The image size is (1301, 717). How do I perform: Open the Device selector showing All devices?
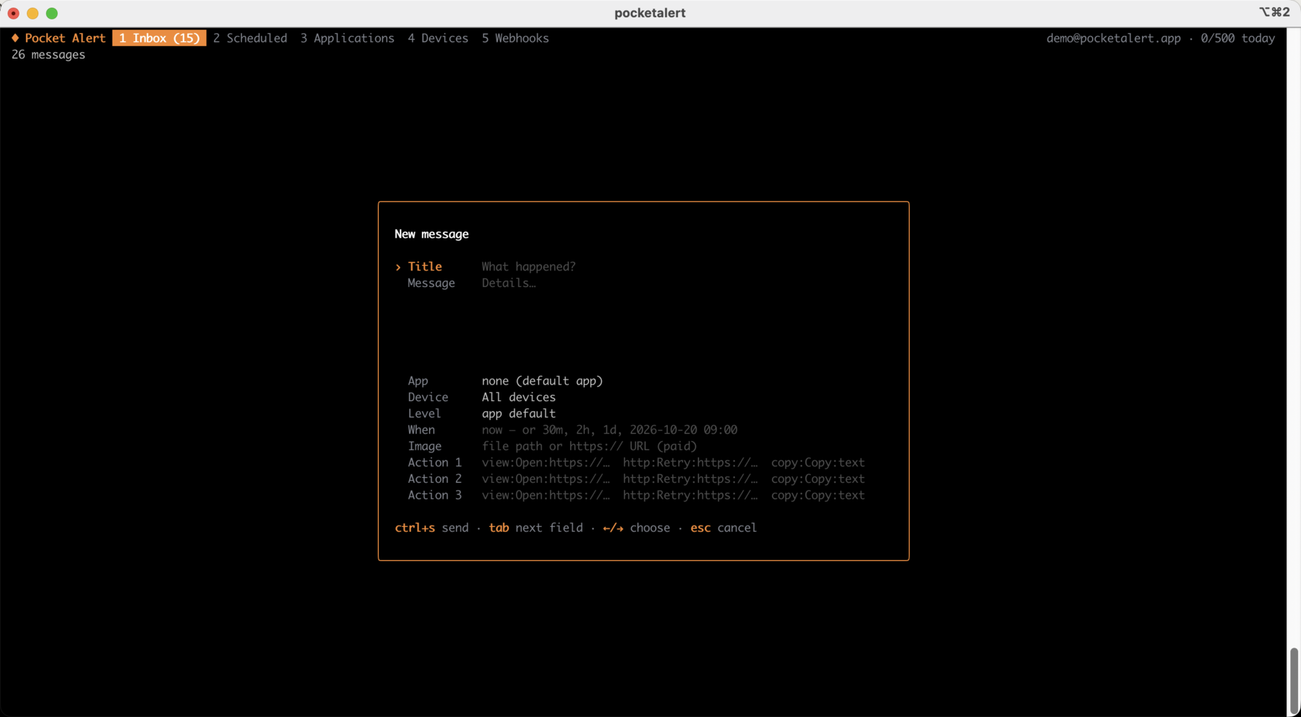[518, 398]
